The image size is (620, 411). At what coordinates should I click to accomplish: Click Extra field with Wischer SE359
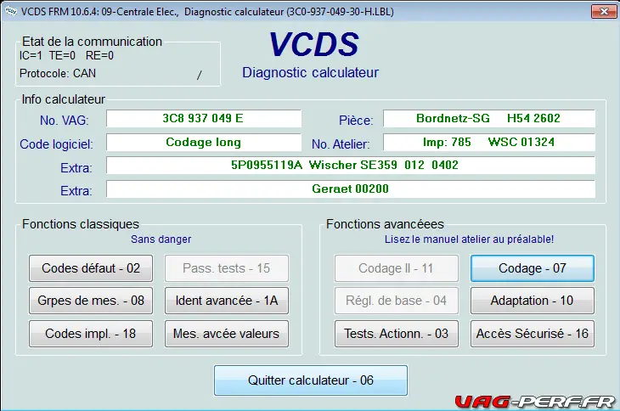[x=350, y=166]
